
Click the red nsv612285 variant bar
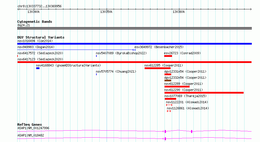click(x=157, y=68)
